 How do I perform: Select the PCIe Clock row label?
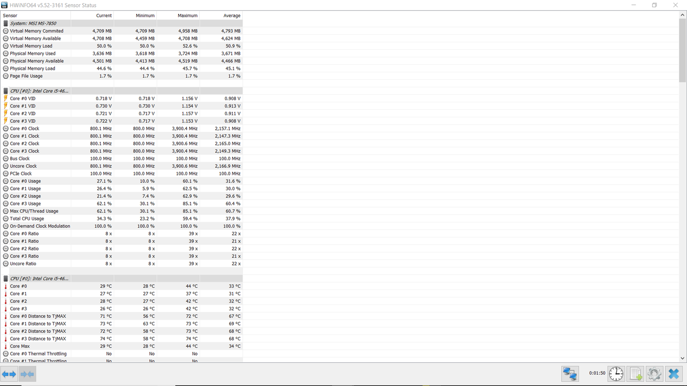point(21,174)
